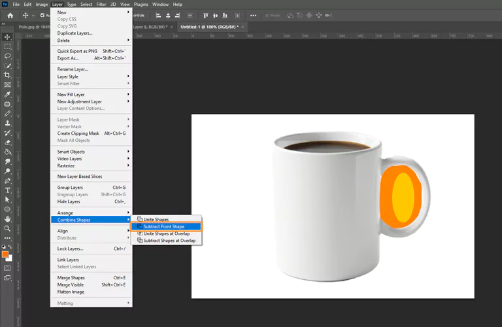Change screen mode icon at toolbox bottom

7,278
